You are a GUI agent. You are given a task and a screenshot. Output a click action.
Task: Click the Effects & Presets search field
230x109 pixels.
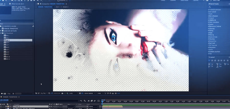219,7
